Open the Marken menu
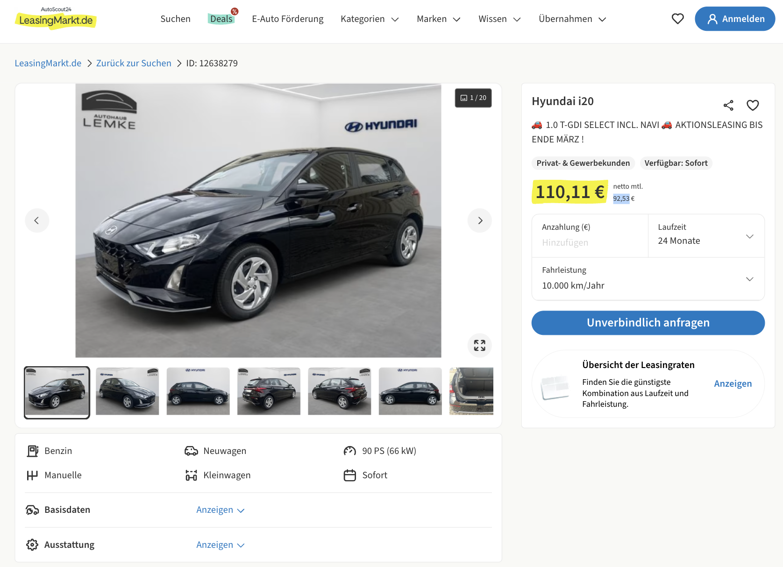The image size is (783, 567). (x=438, y=19)
